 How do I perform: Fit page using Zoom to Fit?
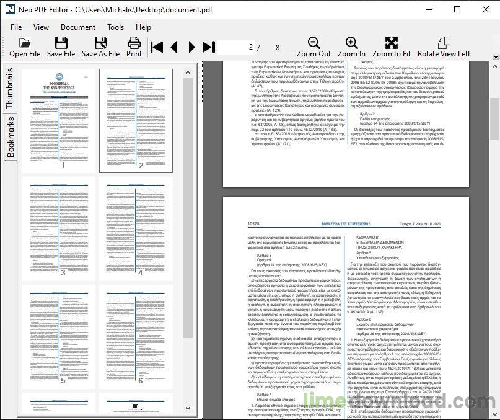[392, 47]
